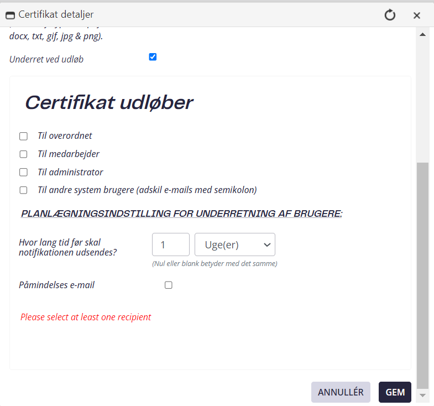Uncheck the Underret ved udløb checkbox

coord(153,57)
